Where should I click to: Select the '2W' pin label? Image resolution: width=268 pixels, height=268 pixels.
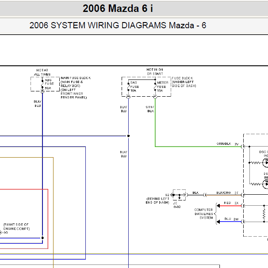point(236,219)
